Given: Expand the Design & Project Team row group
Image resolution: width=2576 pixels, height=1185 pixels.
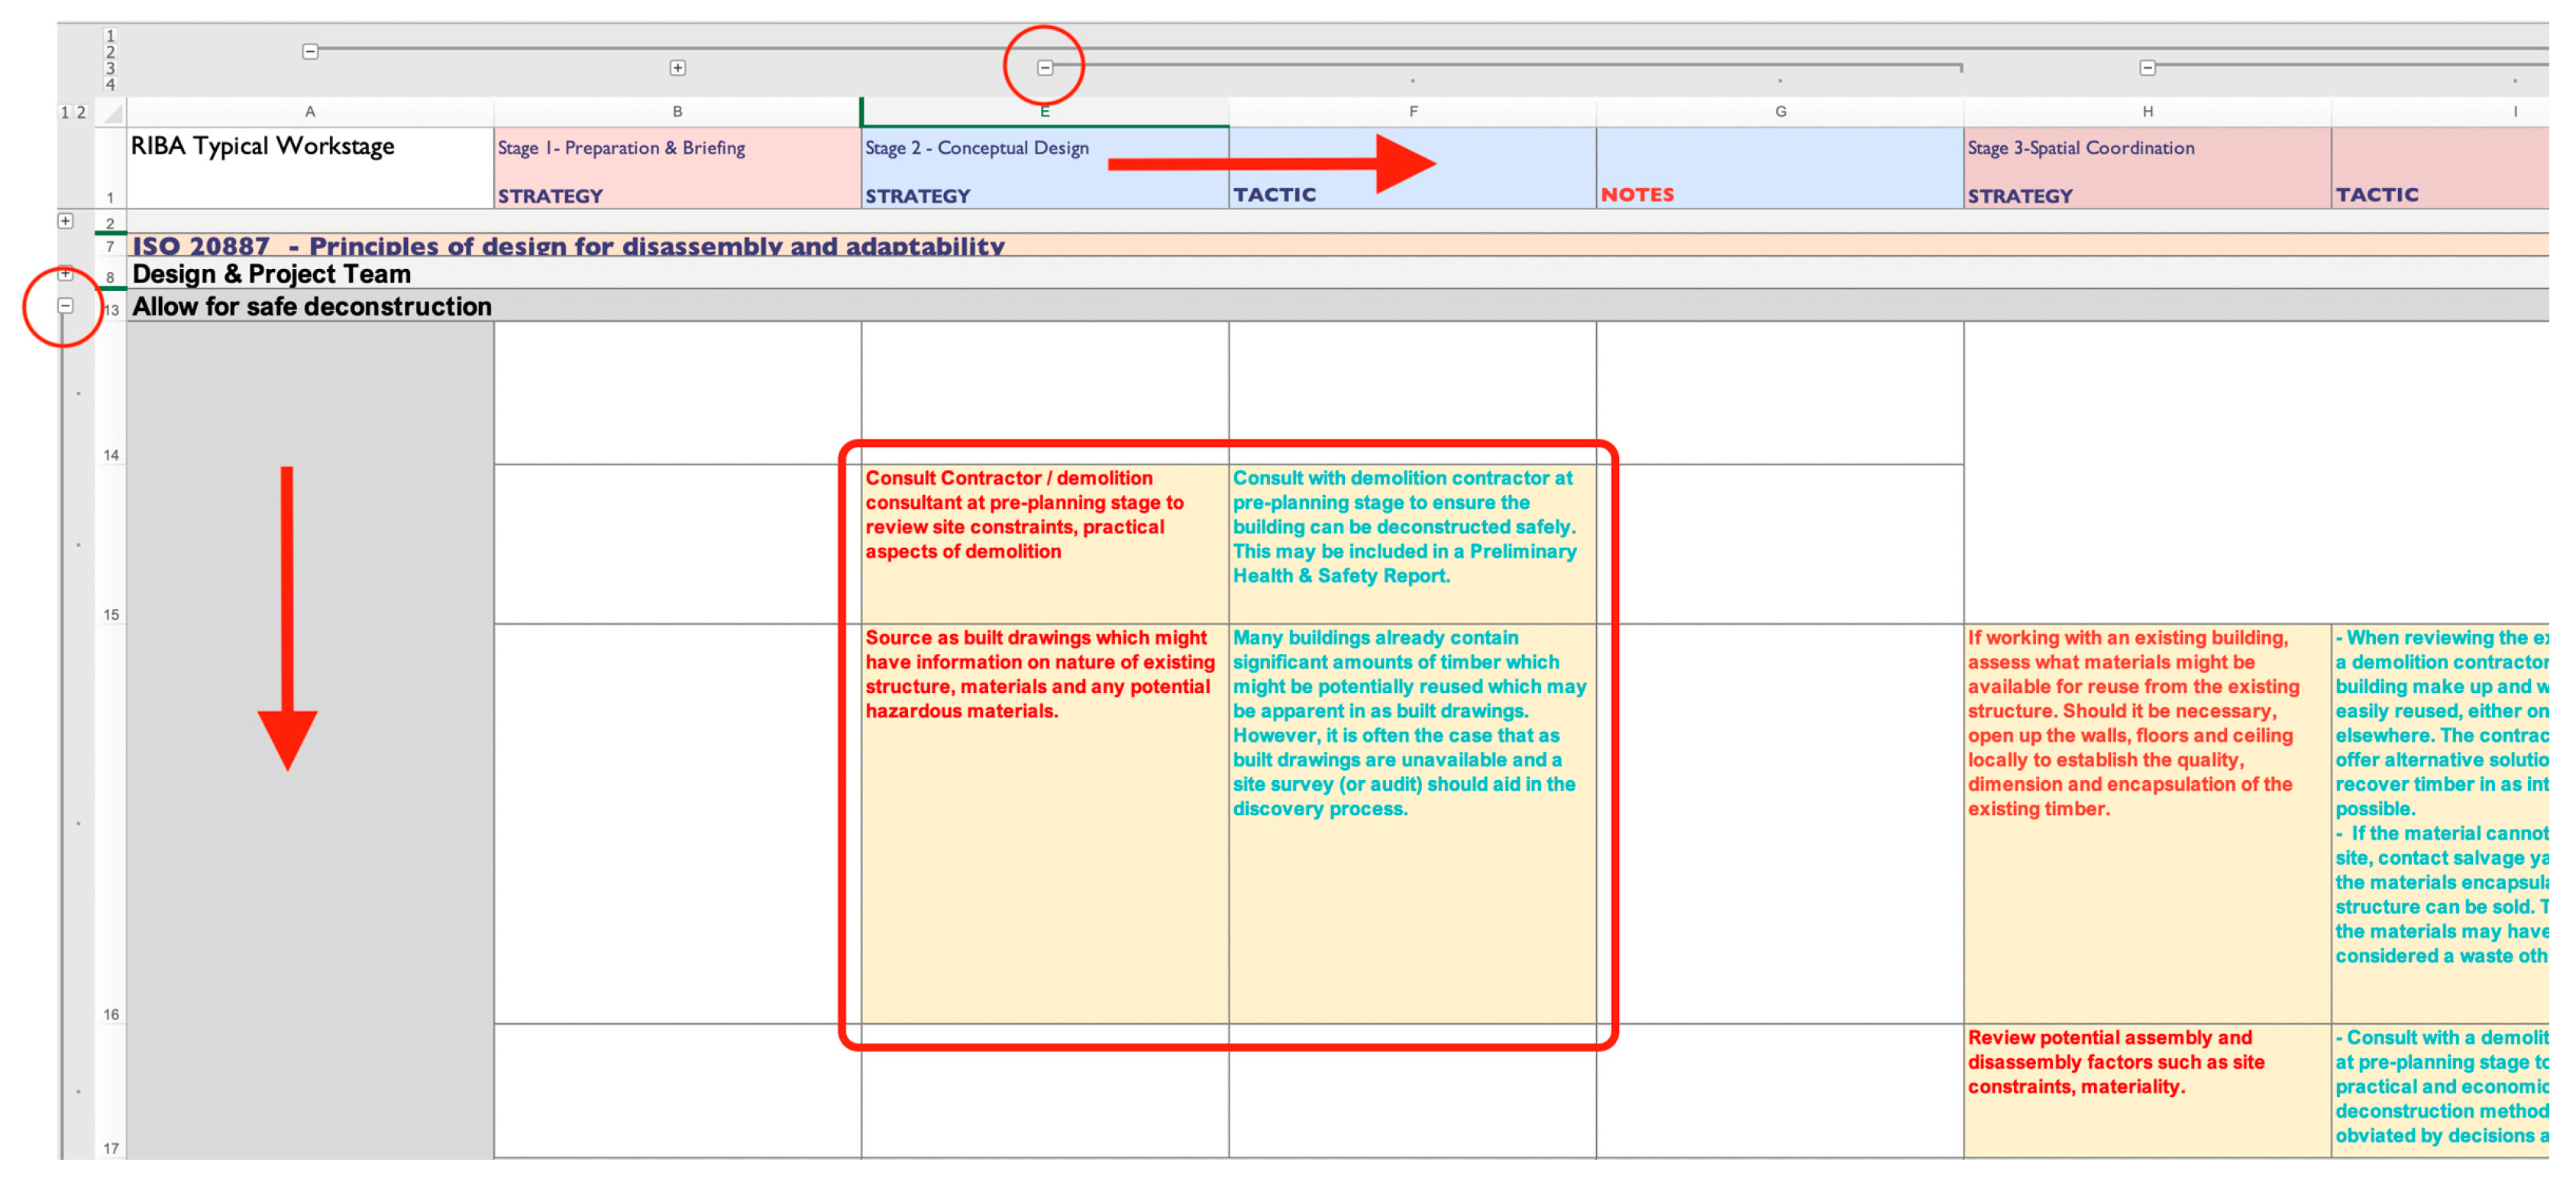Looking at the screenshot, I should coord(65,273).
